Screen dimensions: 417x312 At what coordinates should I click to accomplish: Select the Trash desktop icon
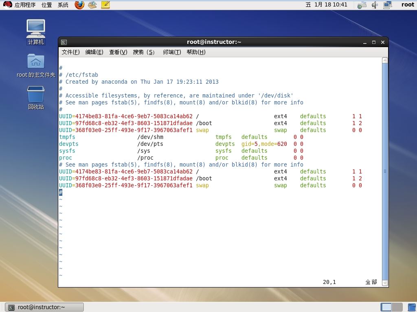(36, 97)
